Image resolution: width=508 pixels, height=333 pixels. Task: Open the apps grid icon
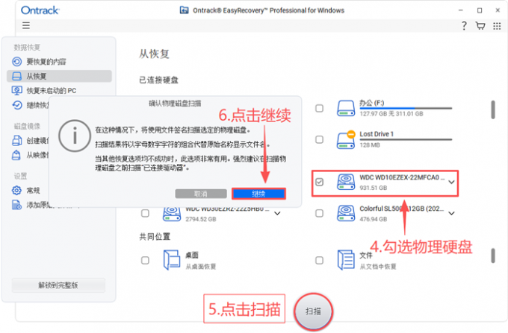[497, 26]
